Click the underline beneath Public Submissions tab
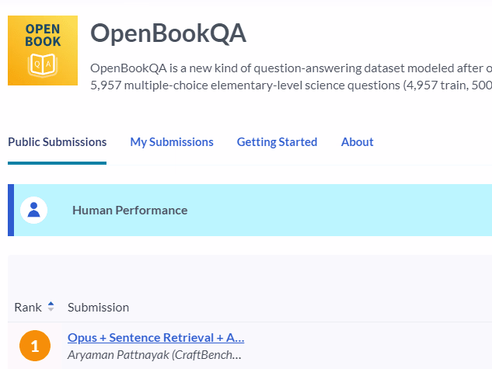The width and height of the screenshot is (492, 369). pyautogui.click(x=57, y=163)
